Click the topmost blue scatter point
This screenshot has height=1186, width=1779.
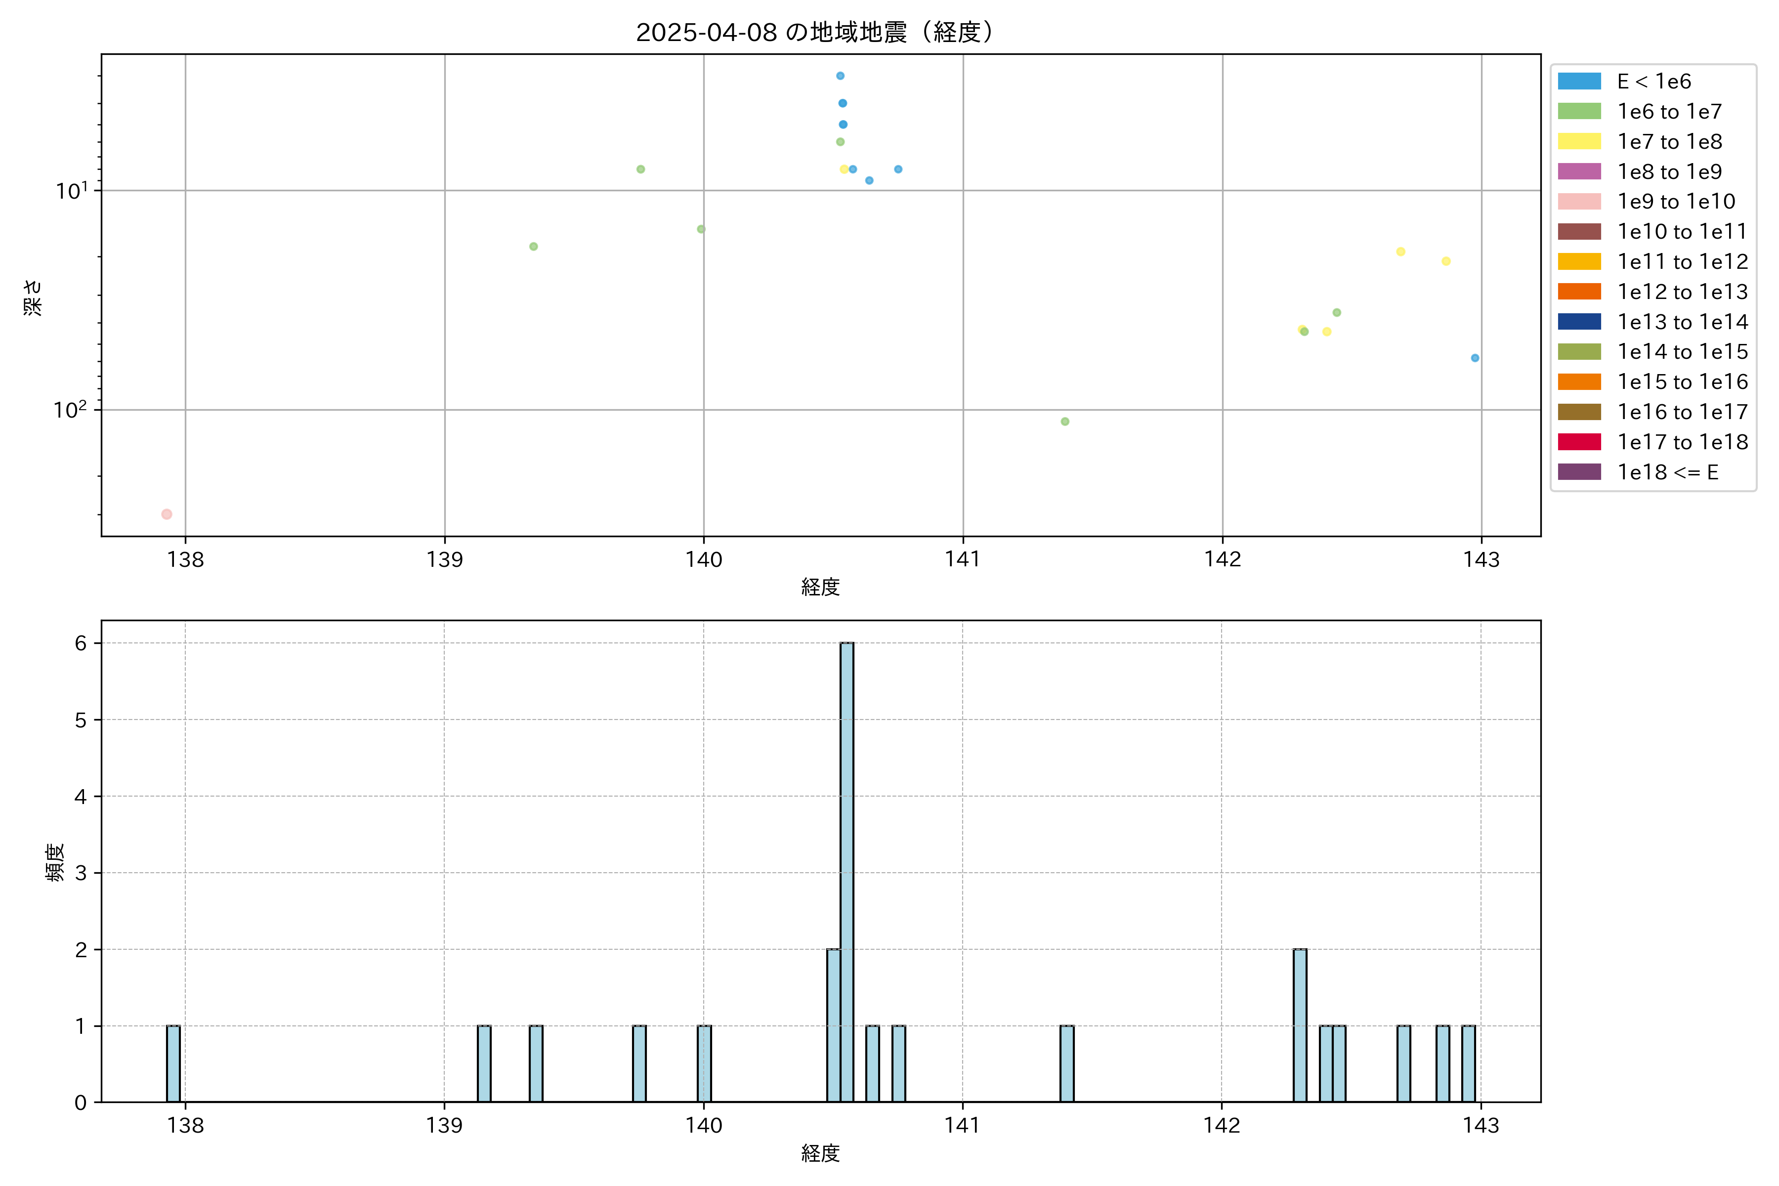point(841,76)
